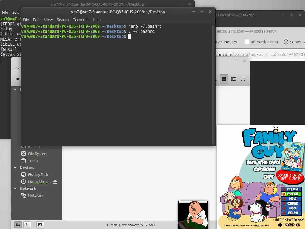The width and height of the screenshot is (305, 229).
Task: Click Firefox address bar URL
Action: pyautogui.click(x=260, y=55)
